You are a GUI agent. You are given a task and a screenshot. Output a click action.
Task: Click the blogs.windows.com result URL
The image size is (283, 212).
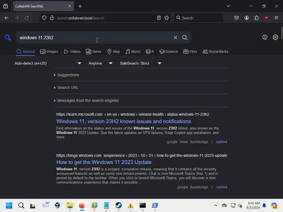tap(142, 155)
